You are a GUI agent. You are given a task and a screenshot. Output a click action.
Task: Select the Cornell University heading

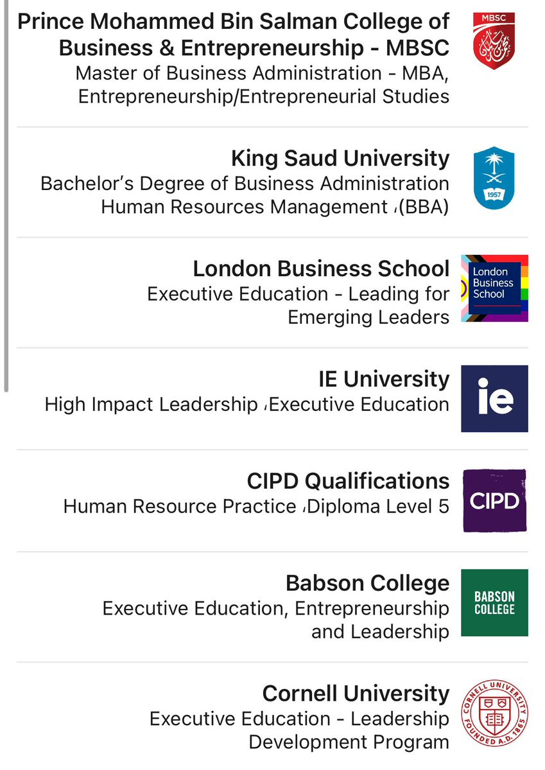(356, 694)
